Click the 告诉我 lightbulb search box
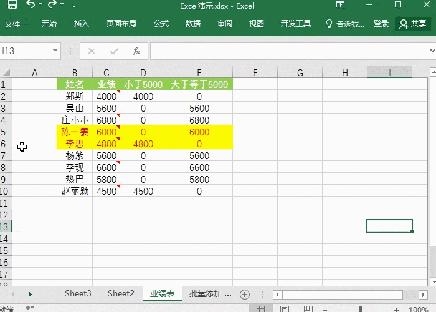 [x=345, y=24]
